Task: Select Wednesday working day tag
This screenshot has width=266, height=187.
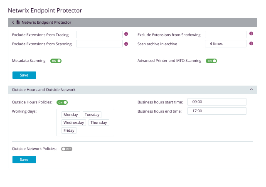Action: (x=74, y=123)
